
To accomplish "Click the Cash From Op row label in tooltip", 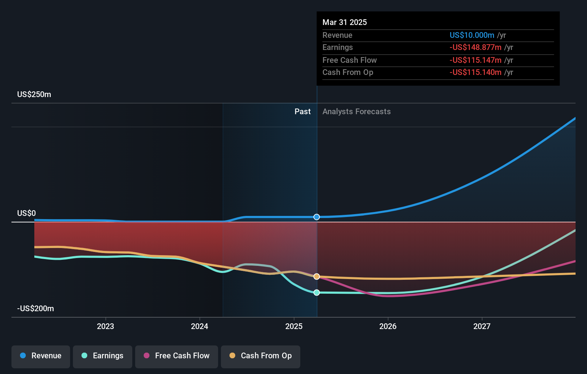I will 348,72.
